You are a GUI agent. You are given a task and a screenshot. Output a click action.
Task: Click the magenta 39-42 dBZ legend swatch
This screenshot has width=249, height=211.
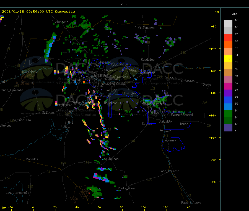pyautogui.click(x=228, y=86)
